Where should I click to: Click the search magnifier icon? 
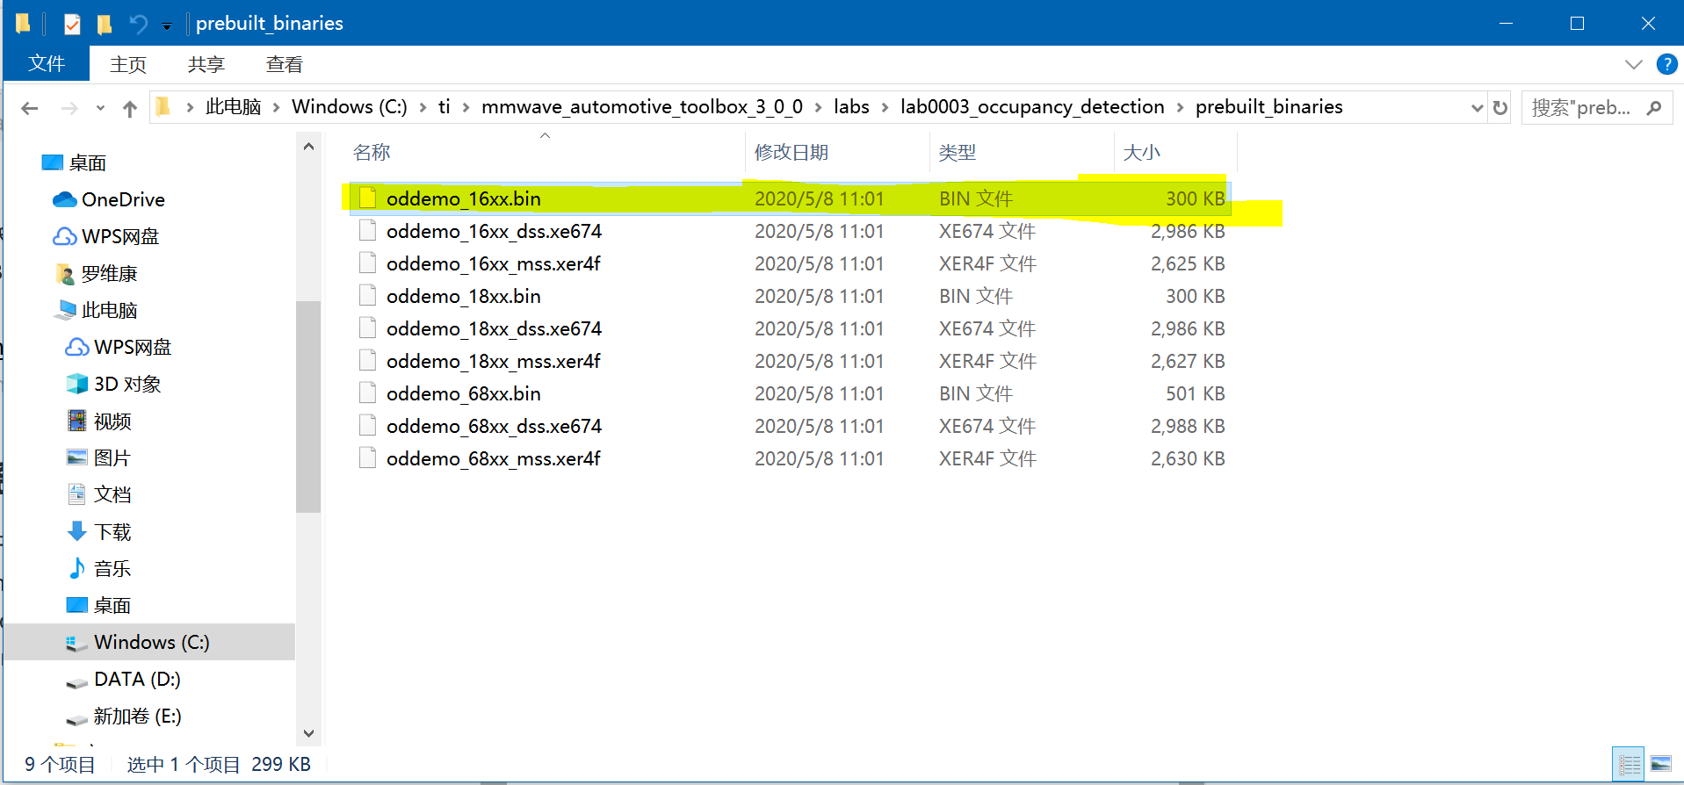click(1654, 108)
